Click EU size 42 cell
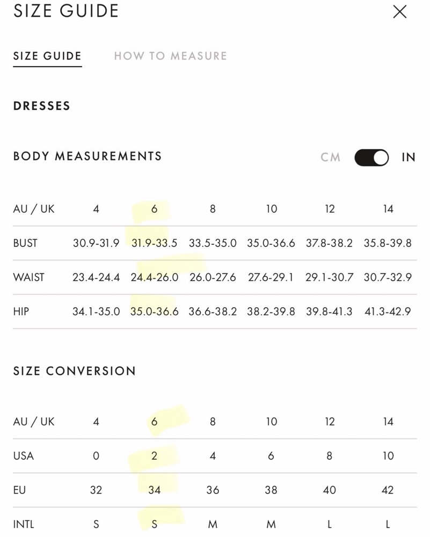 [x=388, y=490]
